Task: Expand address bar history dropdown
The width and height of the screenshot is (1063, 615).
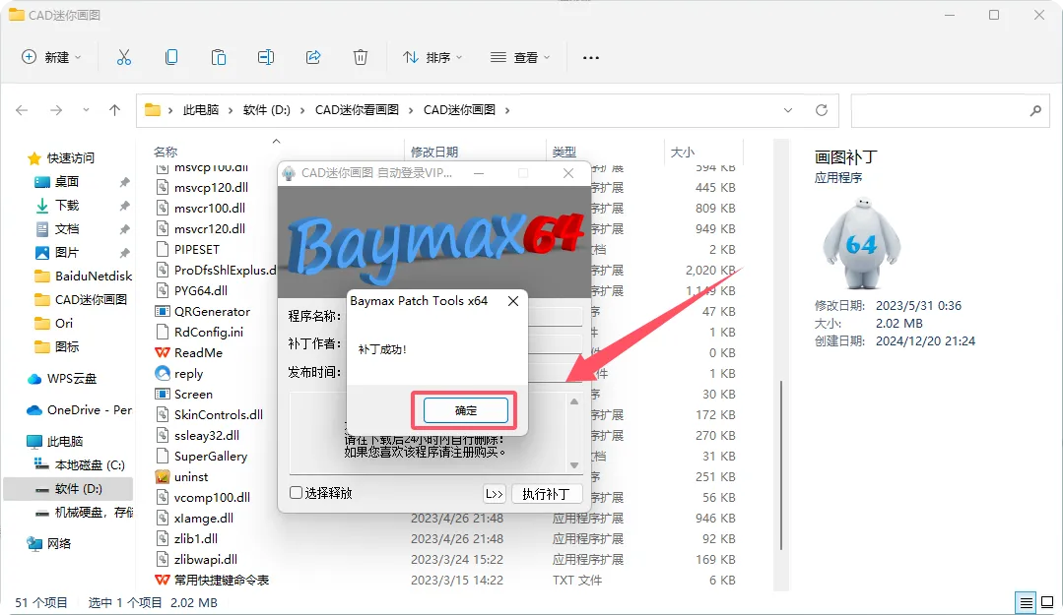Action: [x=788, y=110]
